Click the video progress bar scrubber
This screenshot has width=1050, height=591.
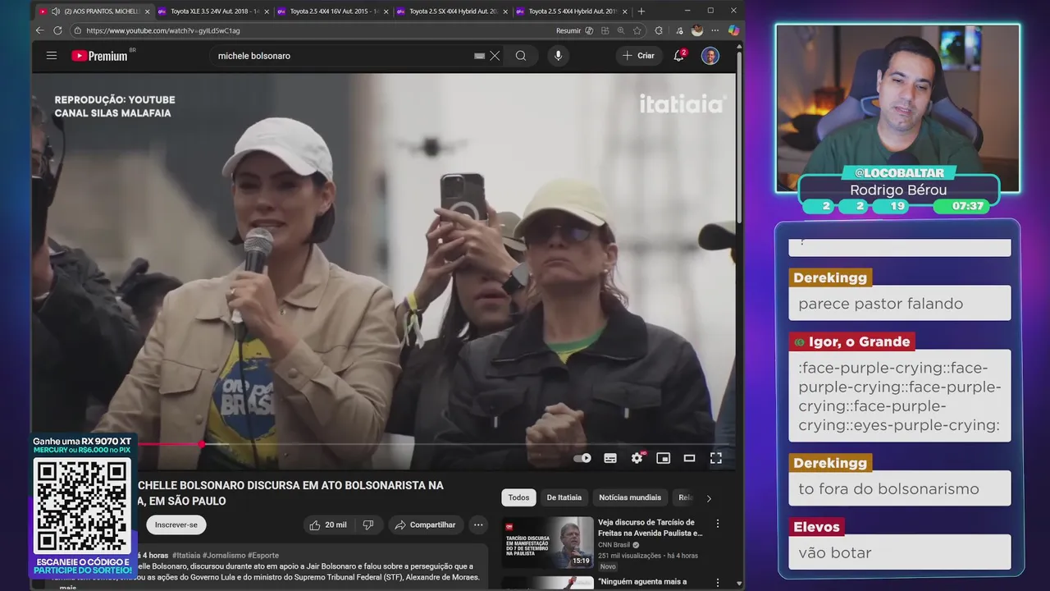[x=202, y=444]
